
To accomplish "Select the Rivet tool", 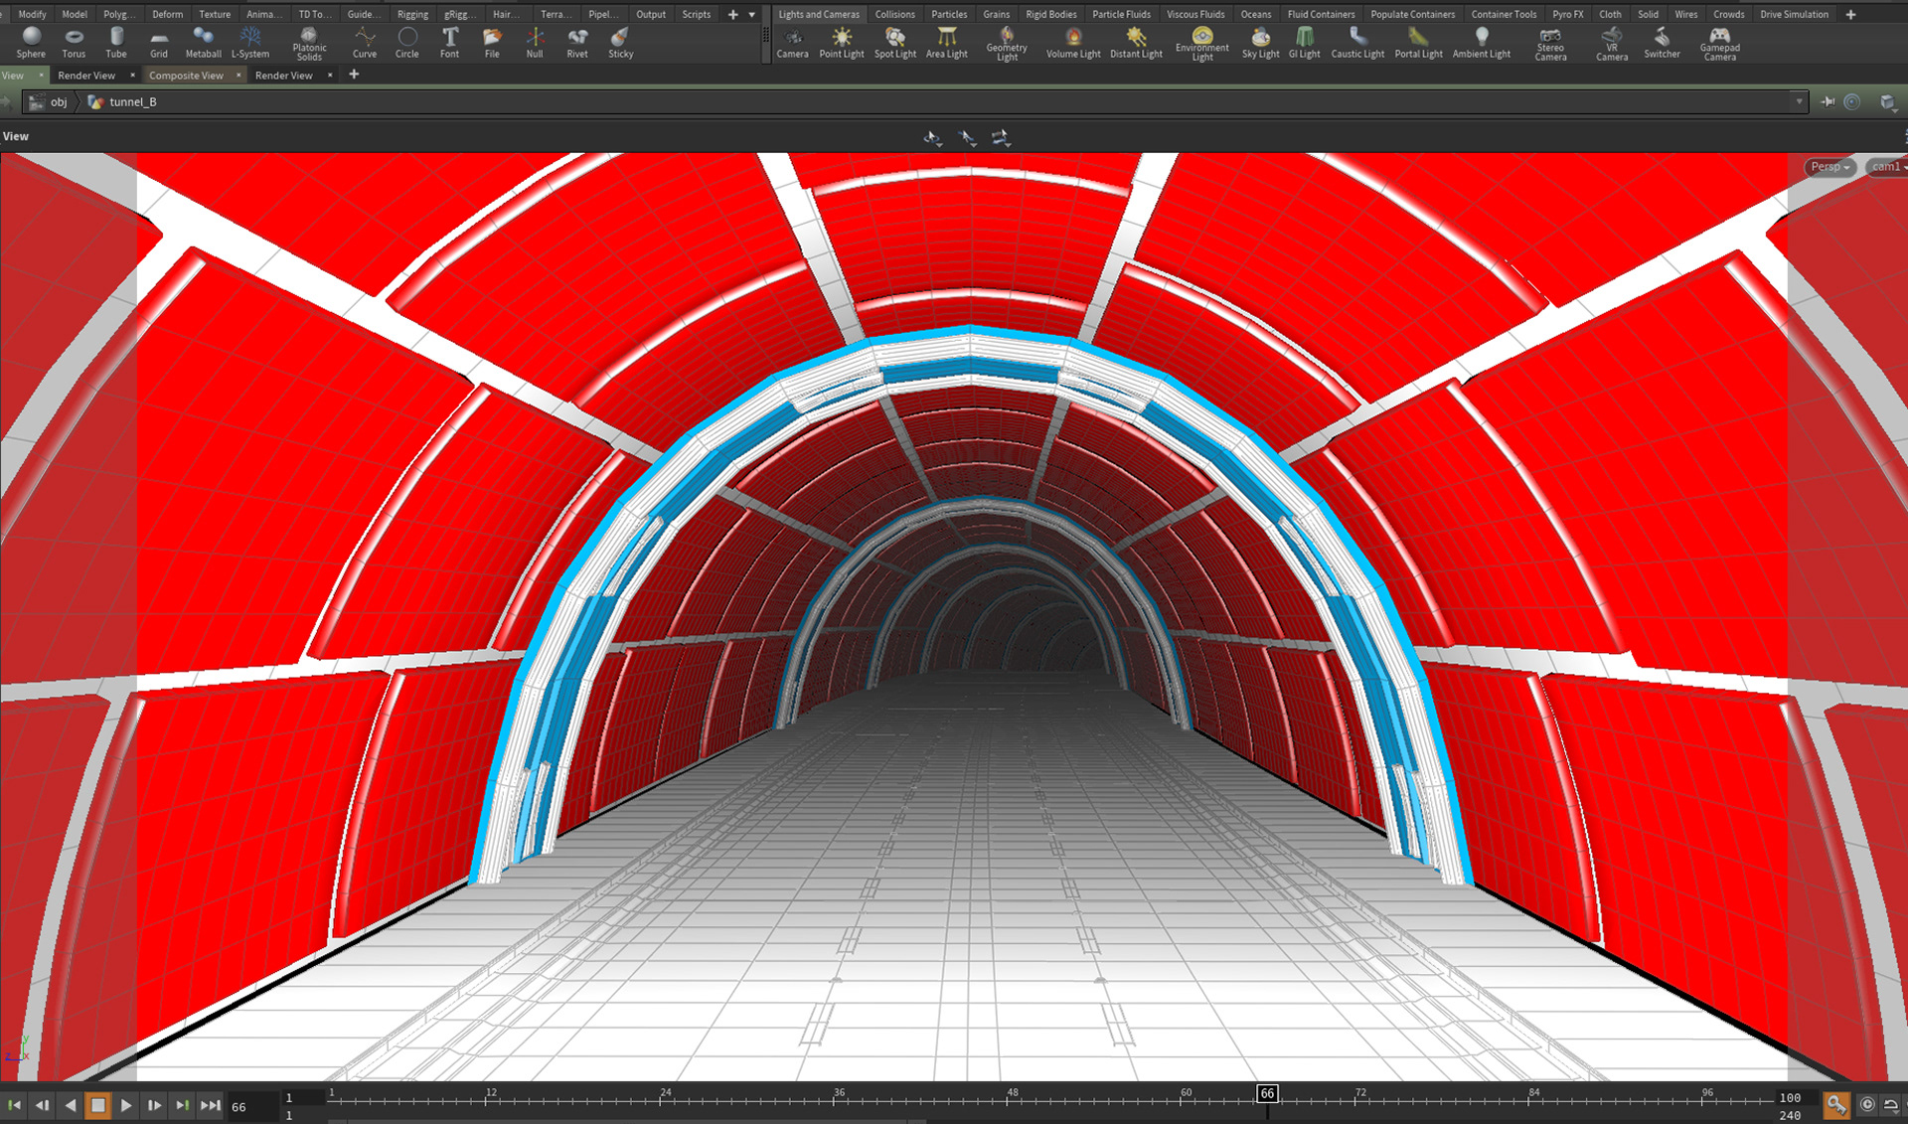I will pos(577,43).
